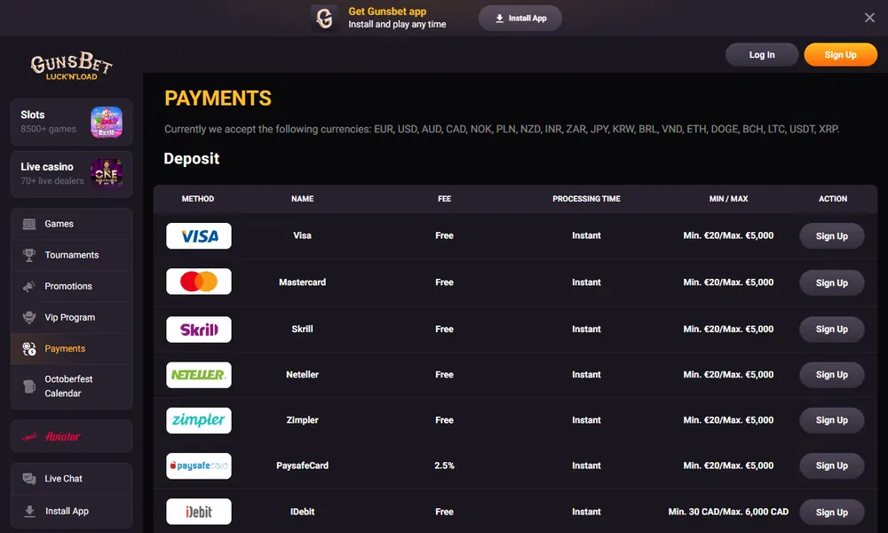Click the orange Sign Up button
888x533 pixels.
click(x=840, y=55)
